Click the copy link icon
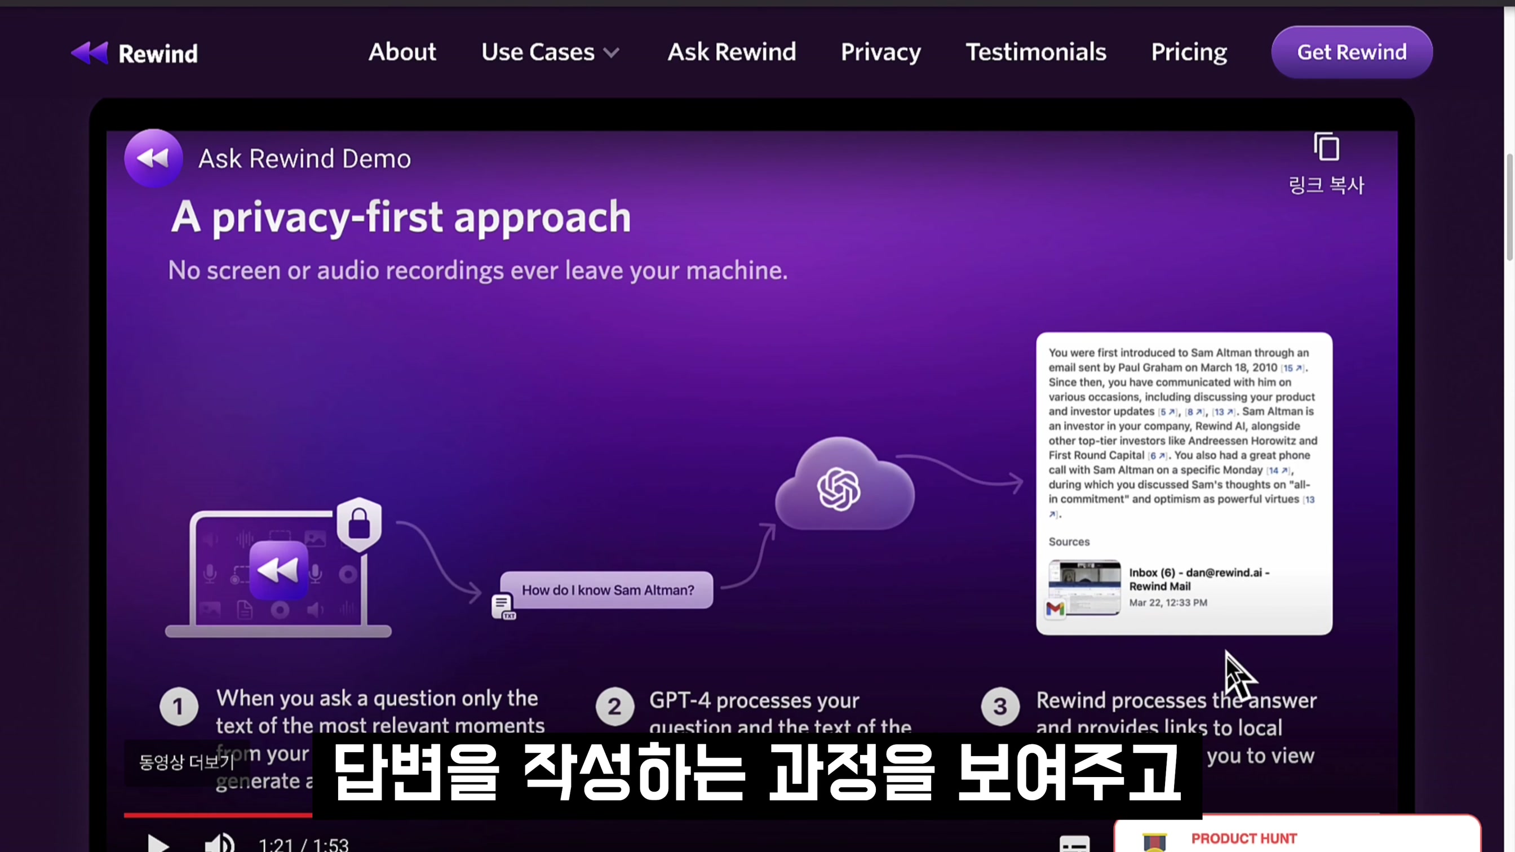 [1326, 147]
